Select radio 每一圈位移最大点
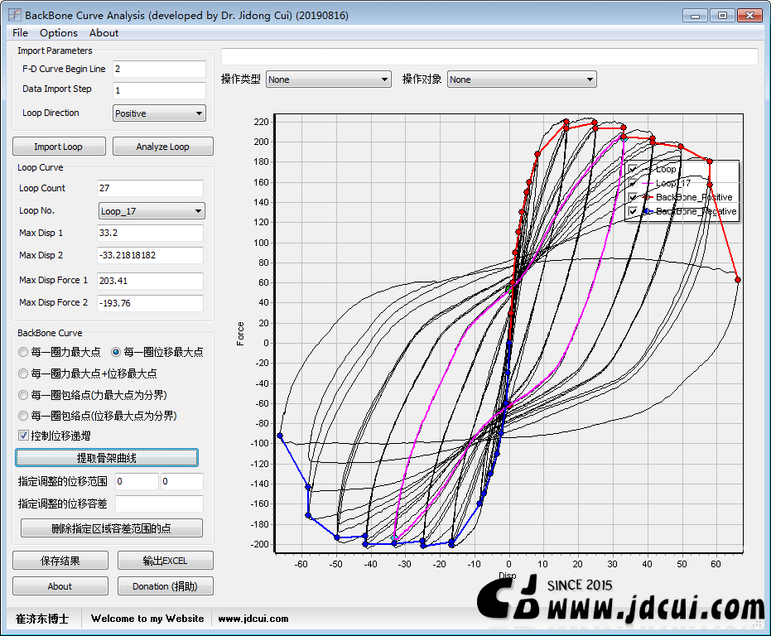This screenshot has width=771, height=636. 116,352
